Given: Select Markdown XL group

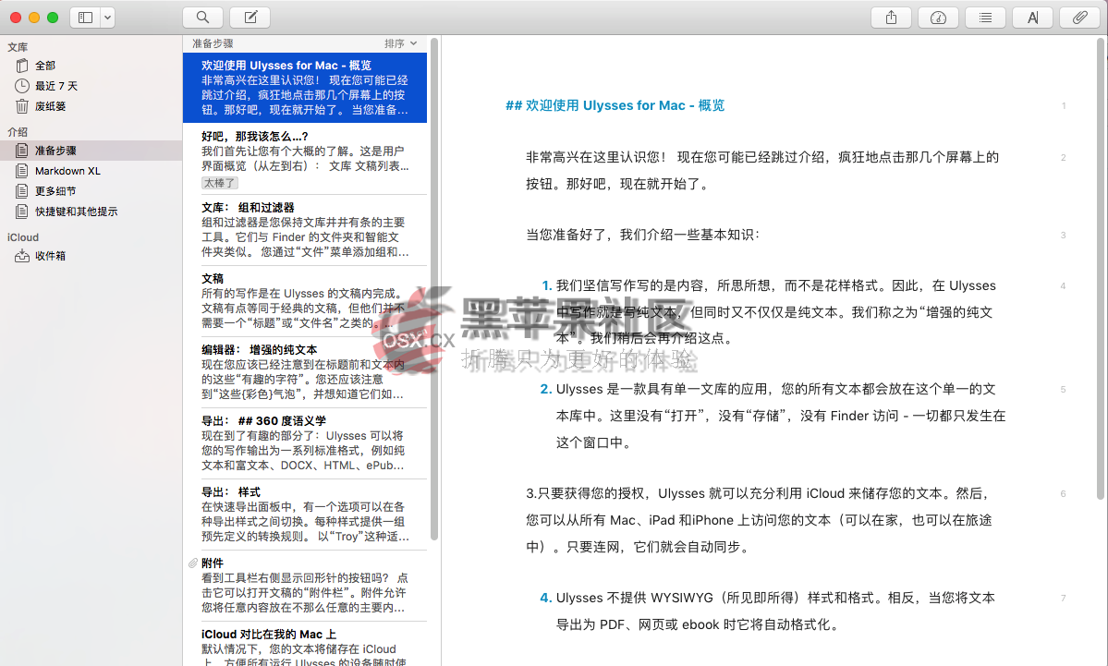Looking at the screenshot, I should 91,171.
